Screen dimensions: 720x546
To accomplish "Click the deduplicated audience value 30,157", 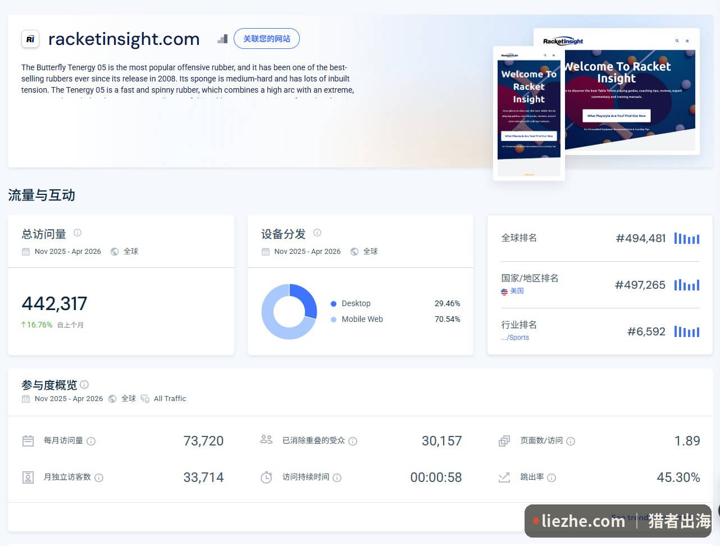I will 441,441.
